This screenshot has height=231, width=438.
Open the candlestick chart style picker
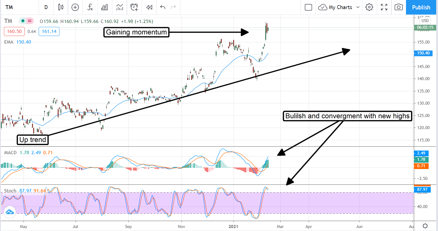click(61, 7)
